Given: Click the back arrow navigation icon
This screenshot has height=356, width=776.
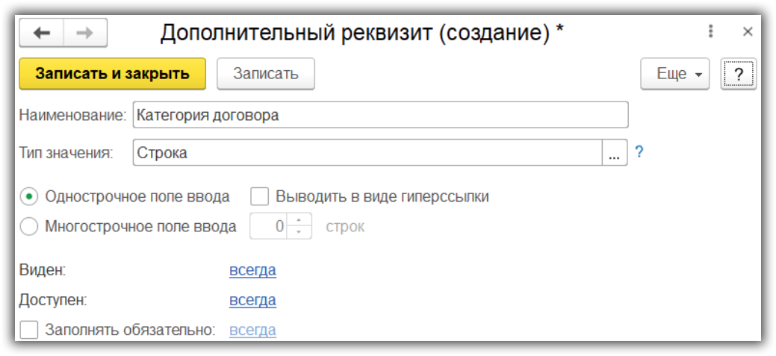Looking at the screenshot, I should pyautogui.click(x=42, y=33).
